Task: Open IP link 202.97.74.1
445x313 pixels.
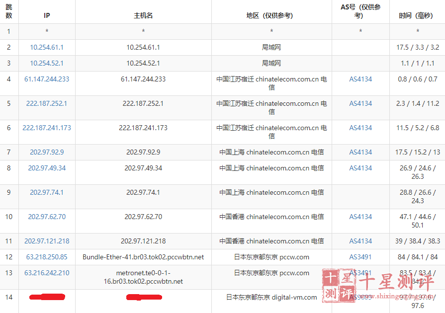Action: (47, 192)
